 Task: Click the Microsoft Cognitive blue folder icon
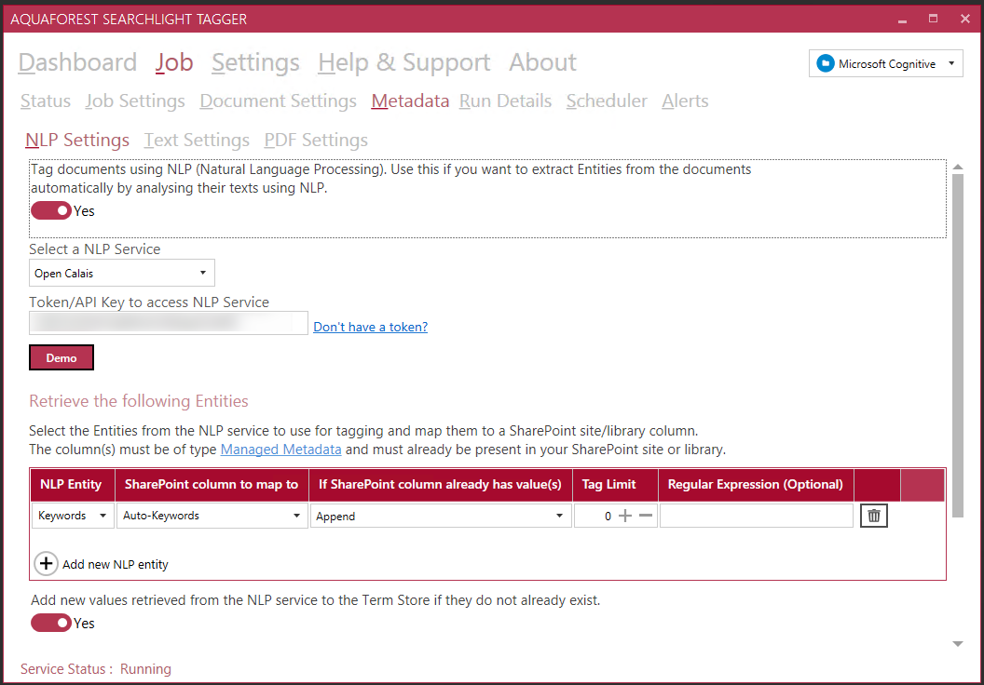[825, 63]
